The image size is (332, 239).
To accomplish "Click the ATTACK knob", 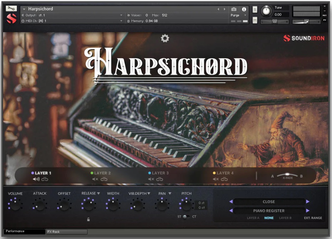I will (x=40, y=205).
